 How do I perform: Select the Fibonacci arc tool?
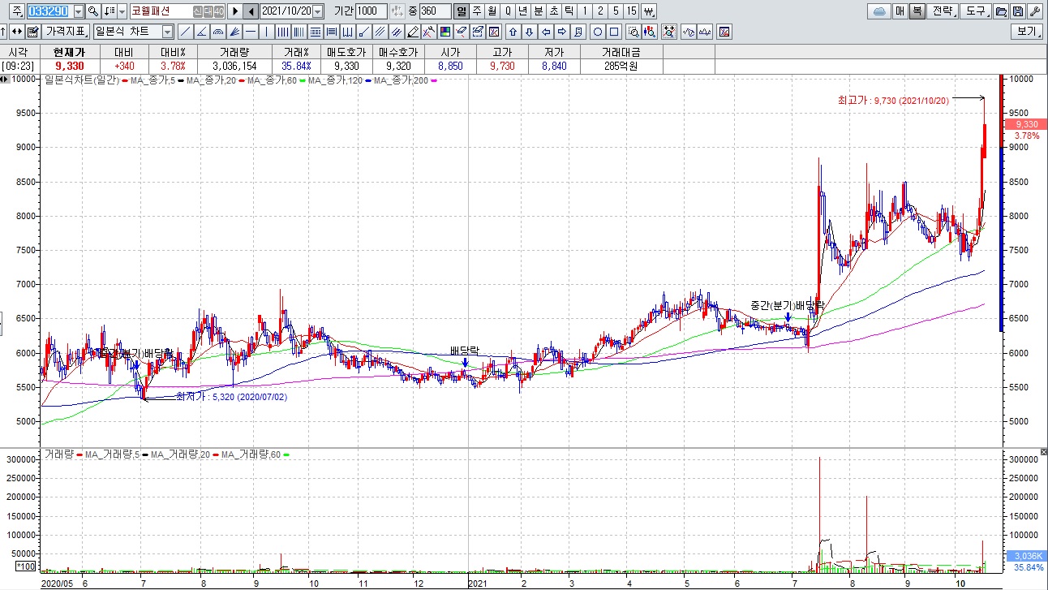tap(218, 32)
